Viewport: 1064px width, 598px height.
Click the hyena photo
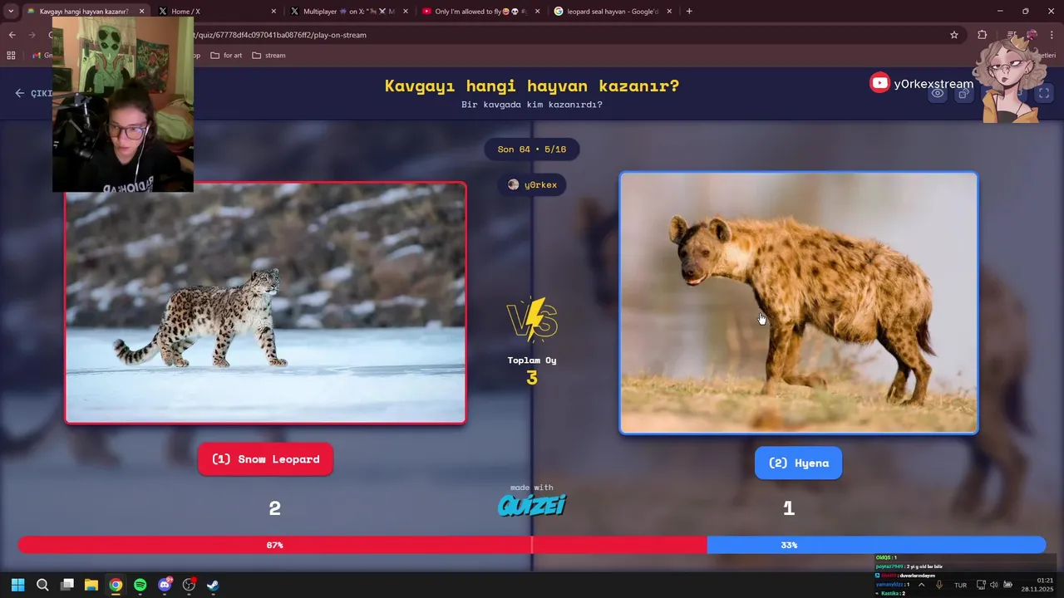pos(799,303)
